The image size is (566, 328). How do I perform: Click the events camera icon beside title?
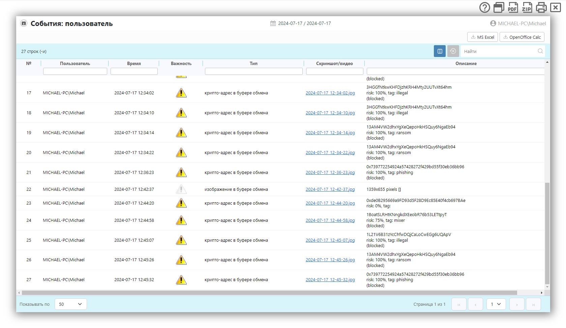tap(24, 23)
